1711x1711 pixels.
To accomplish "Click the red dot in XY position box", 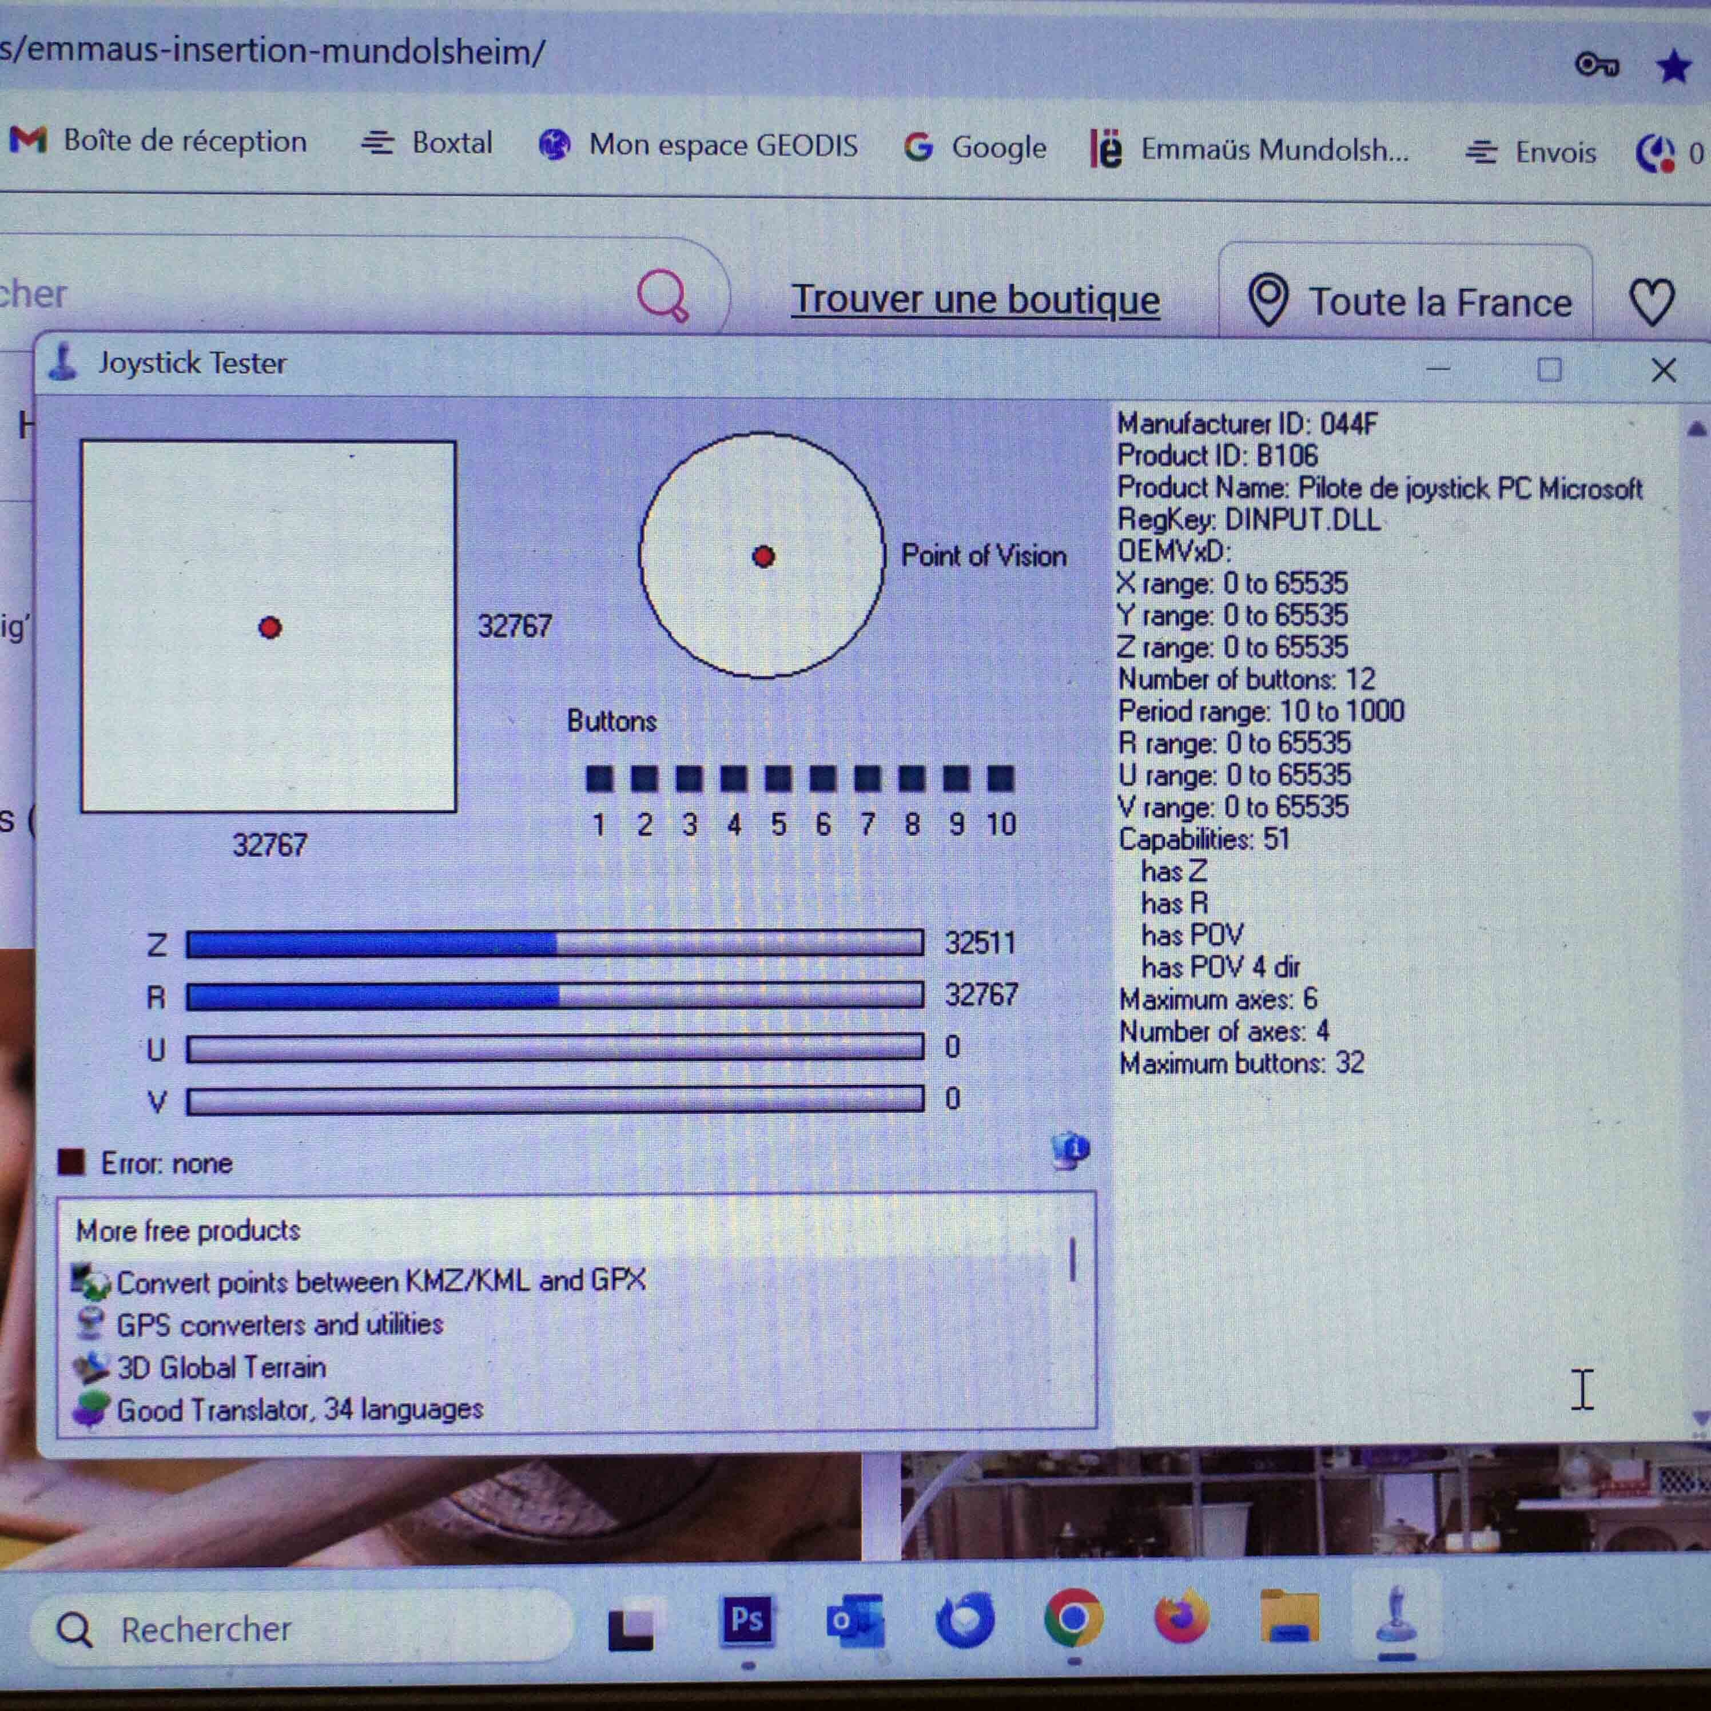I will pyautogui.click(x=270, y=628).
